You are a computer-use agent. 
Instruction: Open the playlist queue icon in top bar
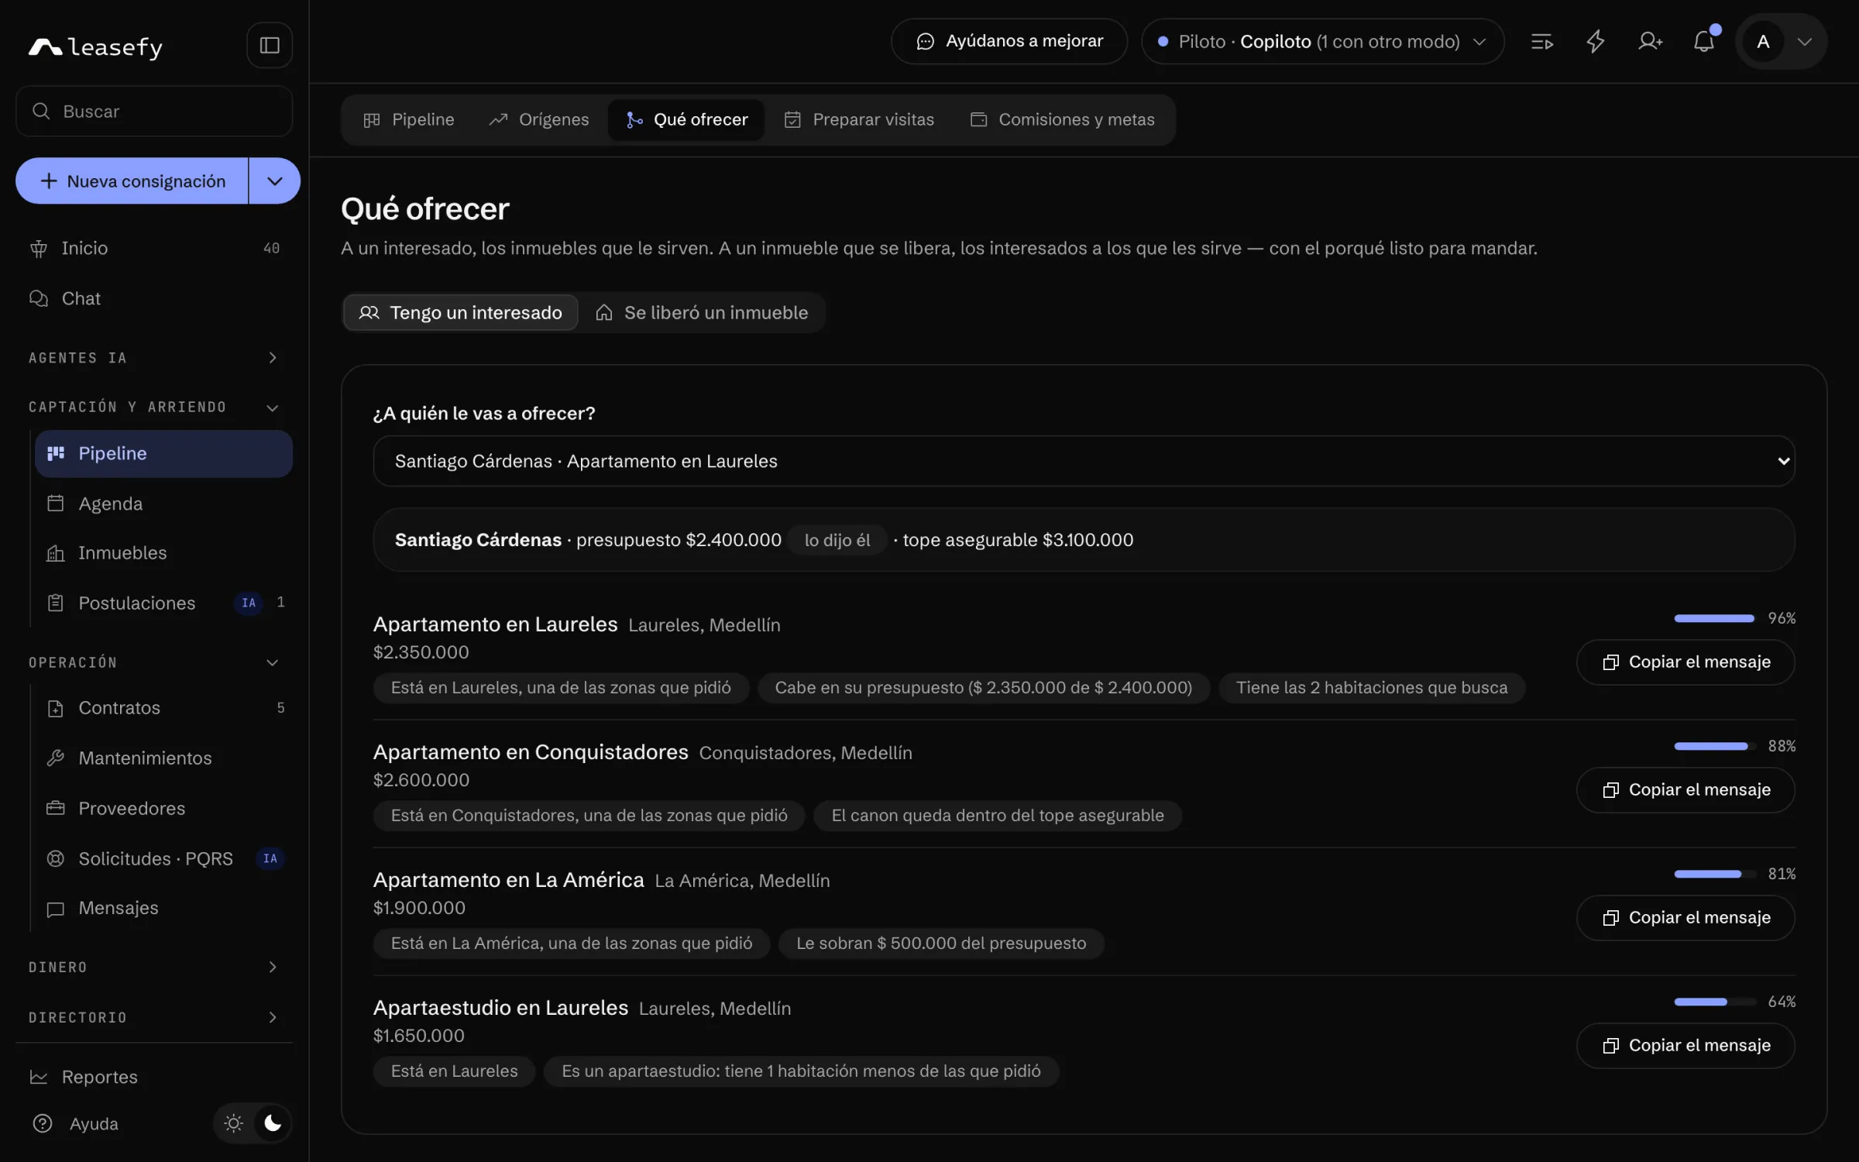point(1541,41)
